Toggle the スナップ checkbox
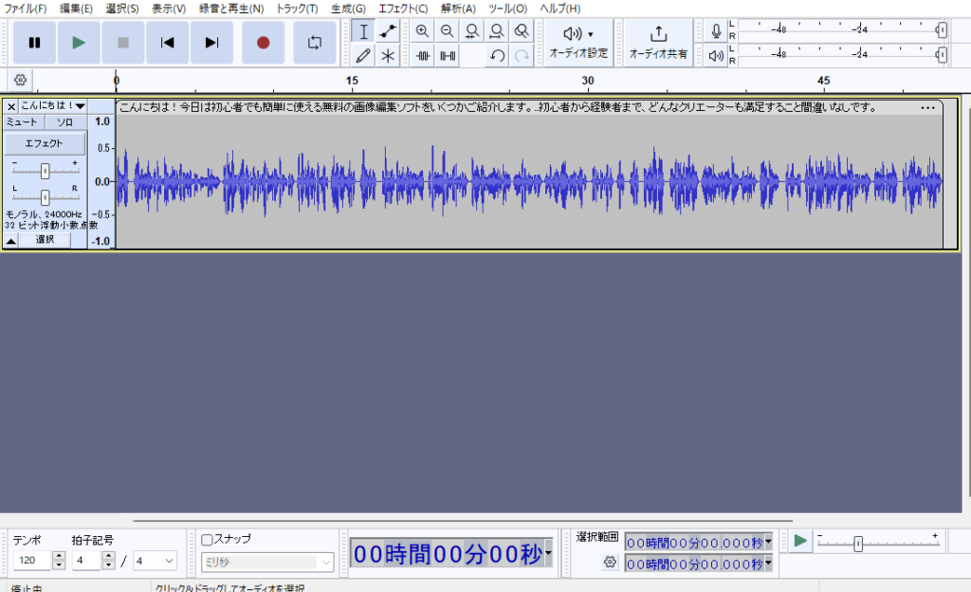The image size is (971, 592). 208,539
